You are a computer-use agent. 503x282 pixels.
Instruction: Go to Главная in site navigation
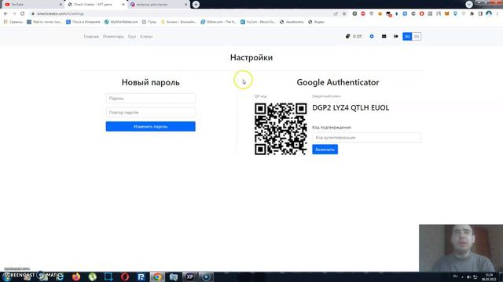pos(91,37)
